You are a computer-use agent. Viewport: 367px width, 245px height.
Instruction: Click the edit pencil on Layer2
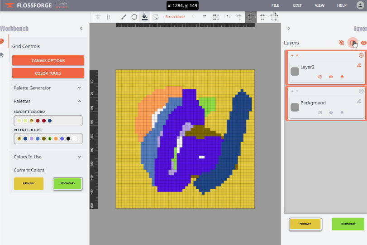point(359,65)
